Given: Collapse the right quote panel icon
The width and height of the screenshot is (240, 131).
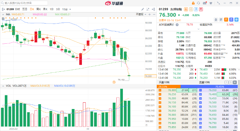Looking at the screenshot, I should [153, 9].
